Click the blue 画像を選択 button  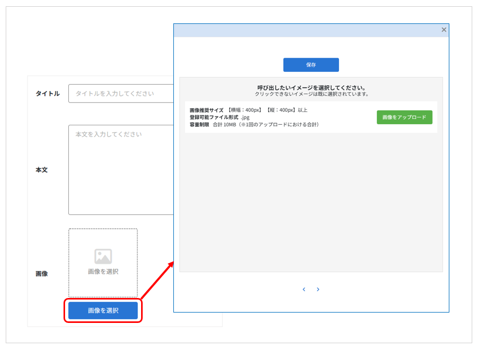click(x=103, y=310)
